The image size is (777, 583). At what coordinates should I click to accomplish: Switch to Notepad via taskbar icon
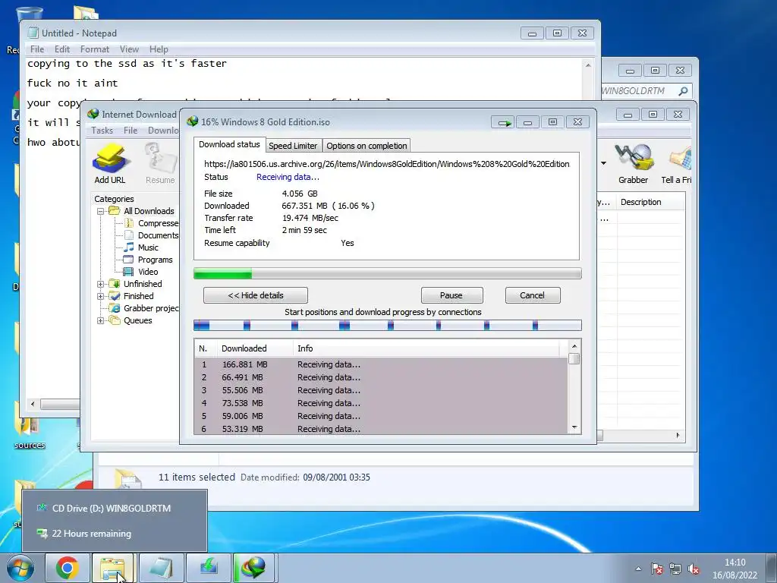tap(161, 568)
